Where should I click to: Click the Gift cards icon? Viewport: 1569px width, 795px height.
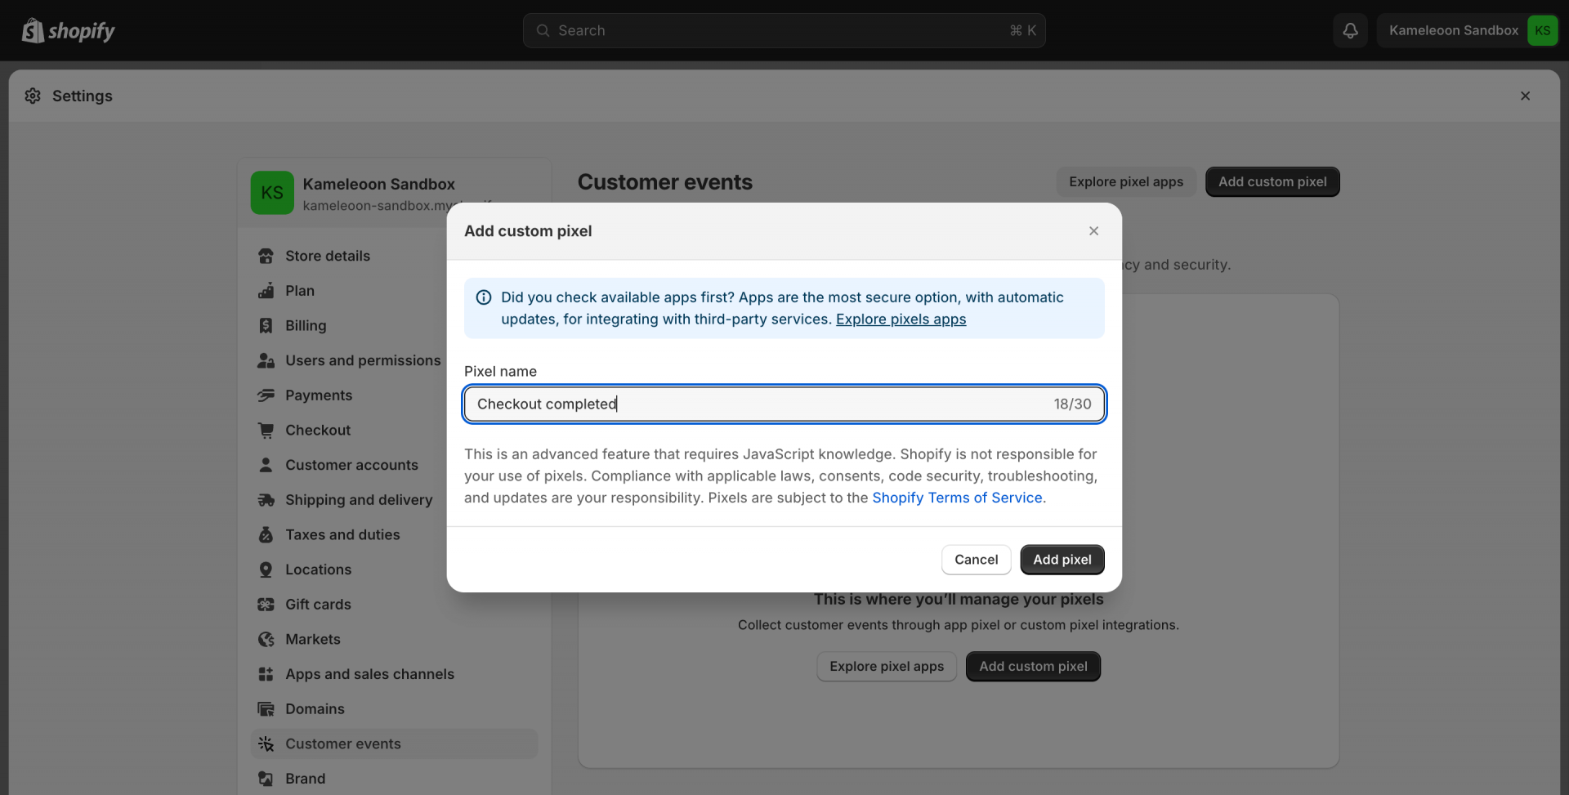click(266, 605)
